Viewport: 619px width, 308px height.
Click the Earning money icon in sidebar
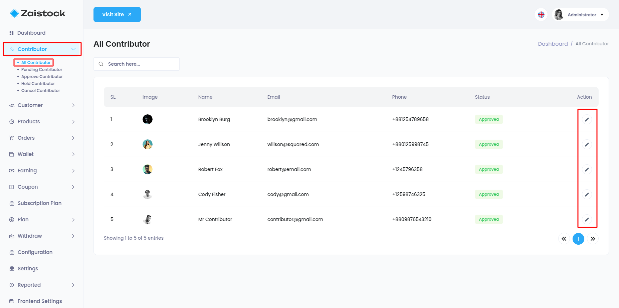coord(12,171)
